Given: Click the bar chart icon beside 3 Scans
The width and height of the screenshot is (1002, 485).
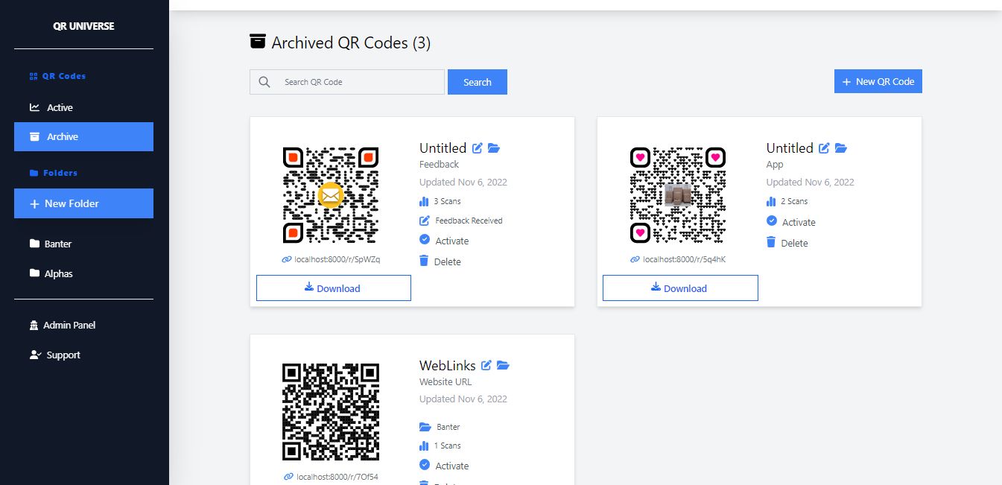Looking at the screenshot, I should (x=424, y=201).
